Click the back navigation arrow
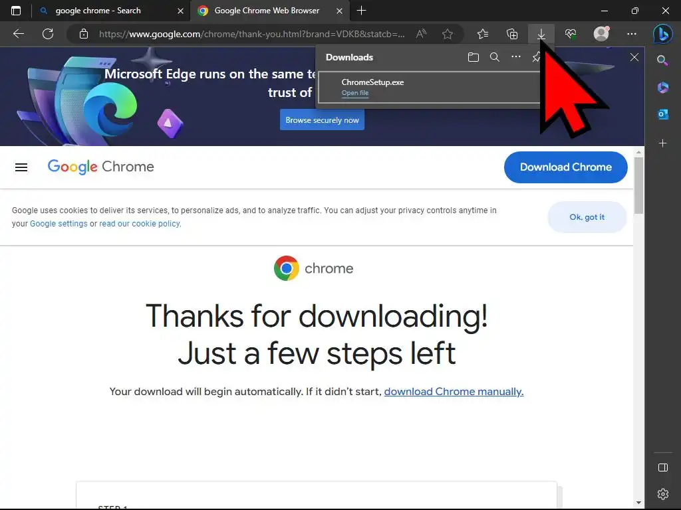 [19, 34]
